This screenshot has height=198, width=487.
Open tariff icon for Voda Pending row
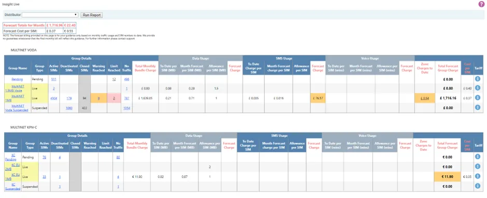click(478, 79)
